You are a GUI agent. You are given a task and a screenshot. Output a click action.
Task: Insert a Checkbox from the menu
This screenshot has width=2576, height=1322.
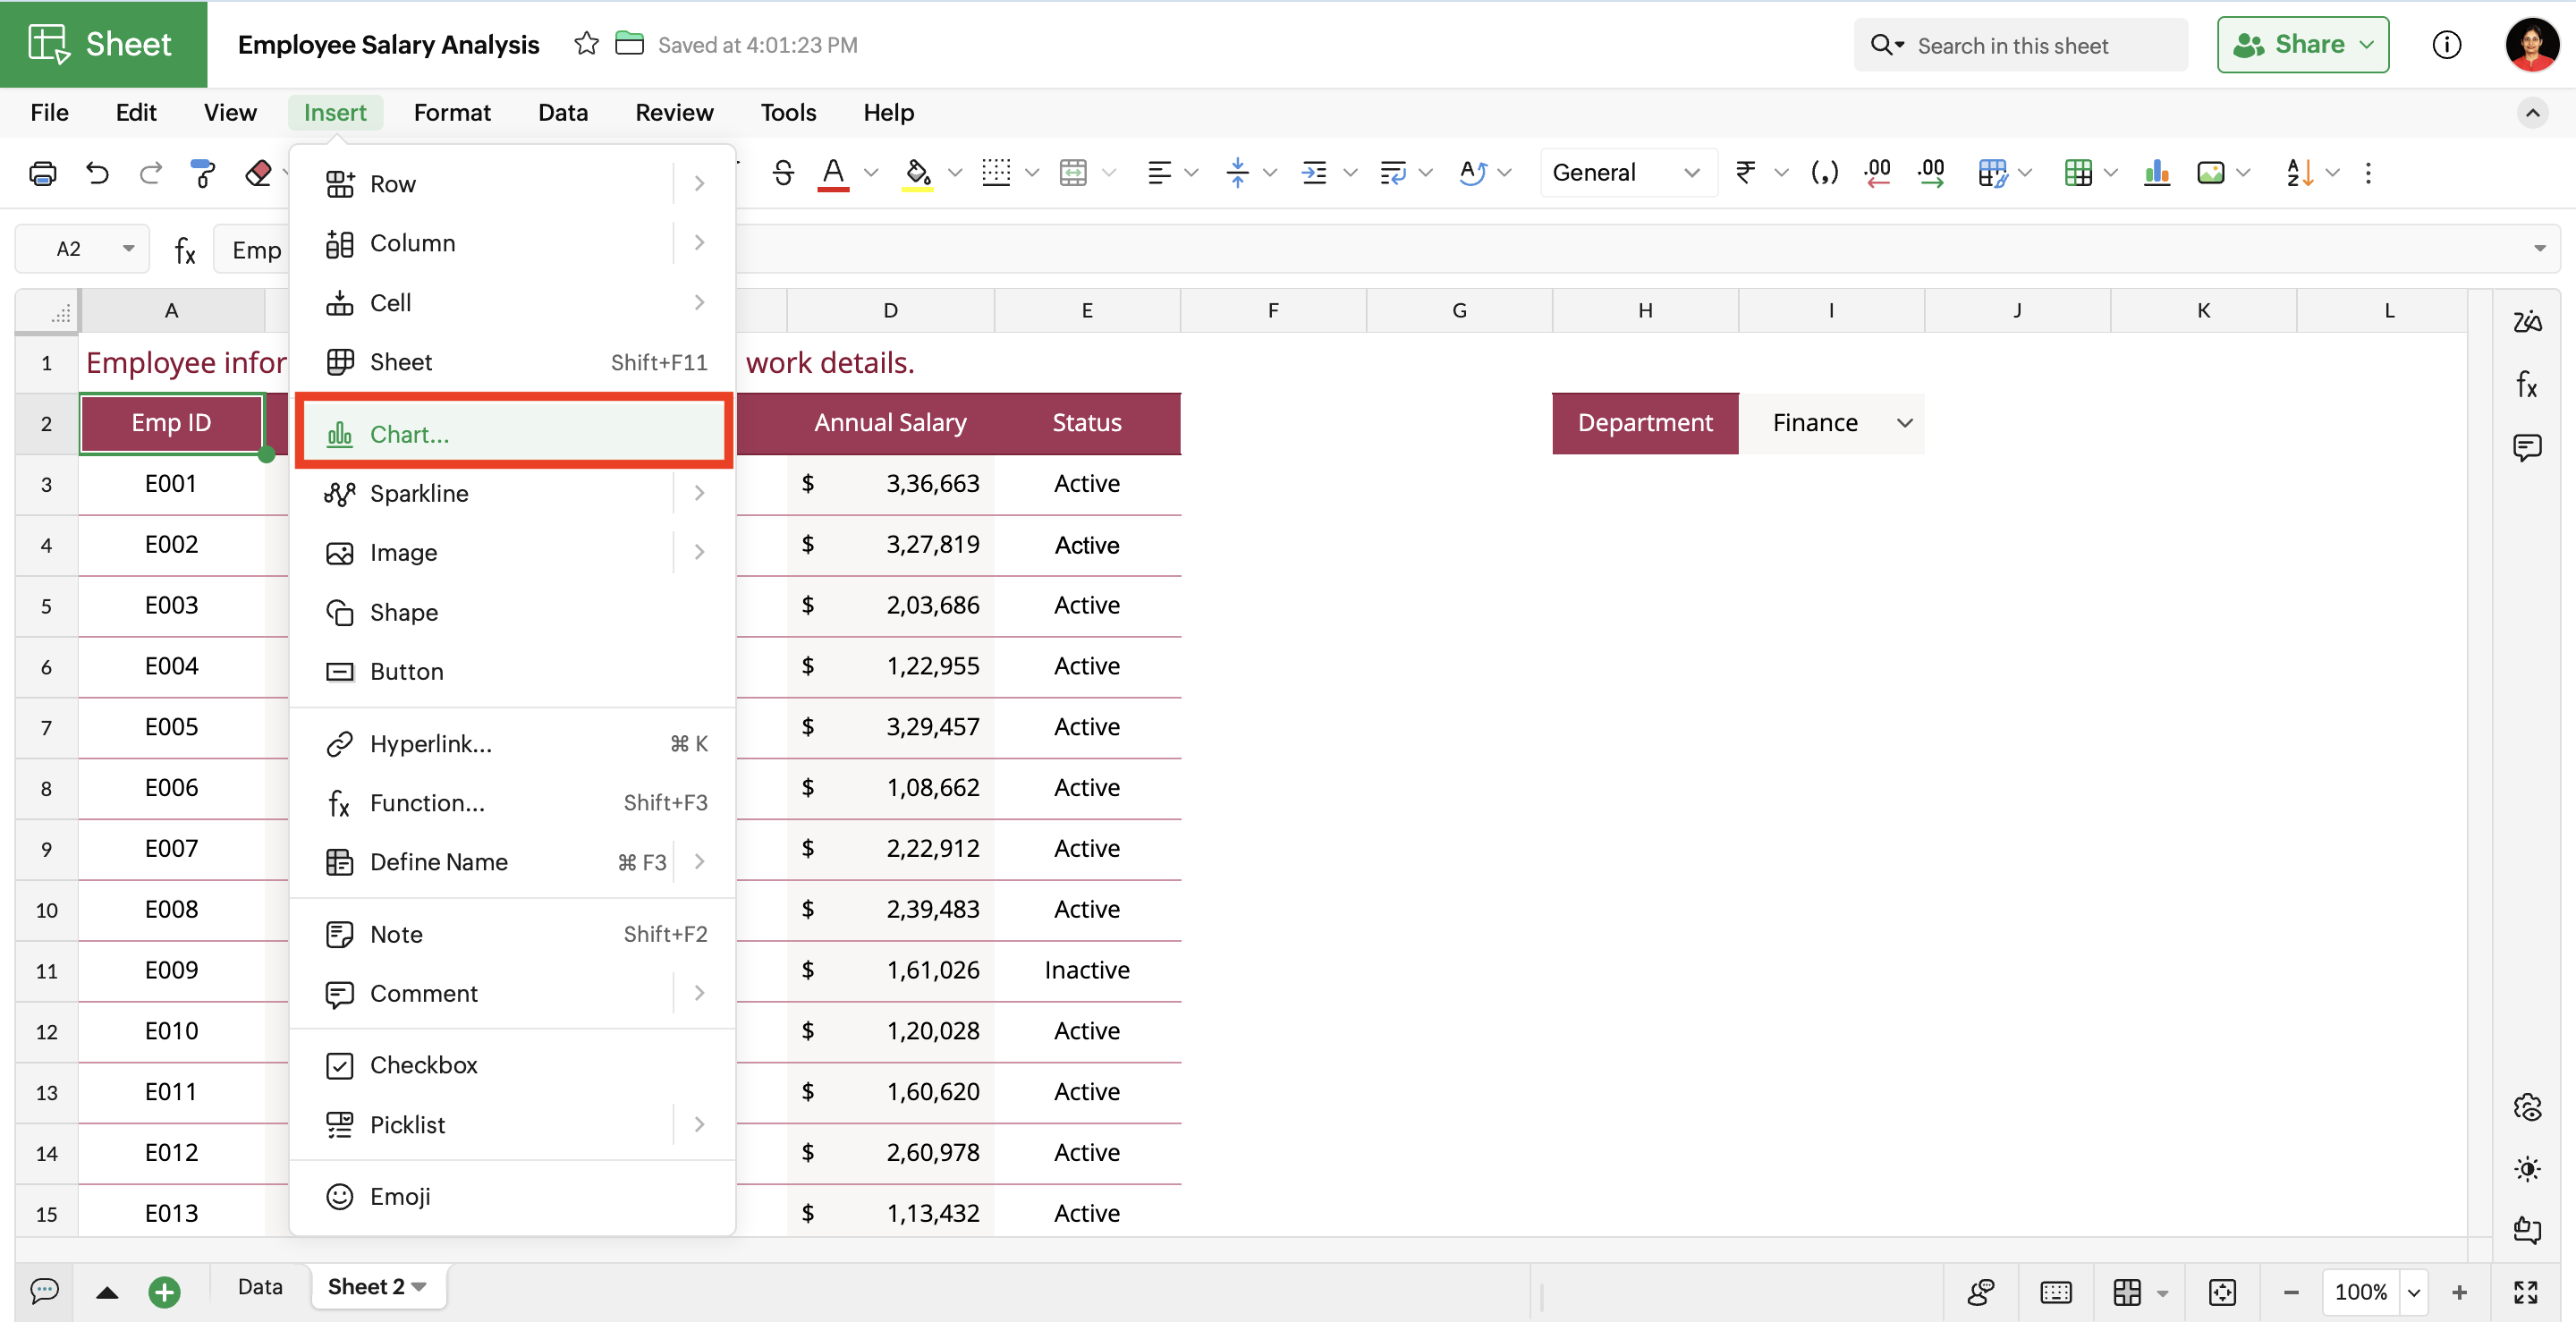(424, 1065)
